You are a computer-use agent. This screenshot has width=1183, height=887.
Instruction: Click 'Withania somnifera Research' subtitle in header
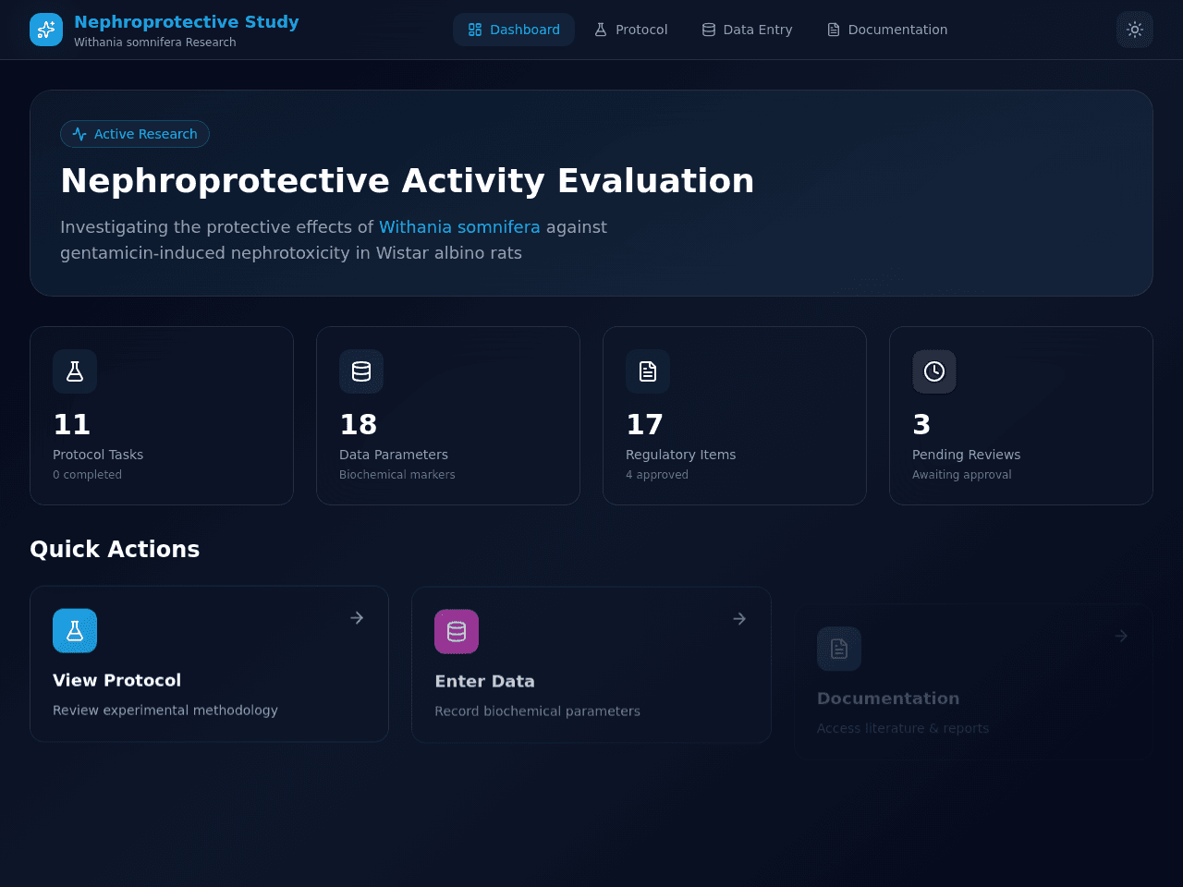click(x=155, y=43)
